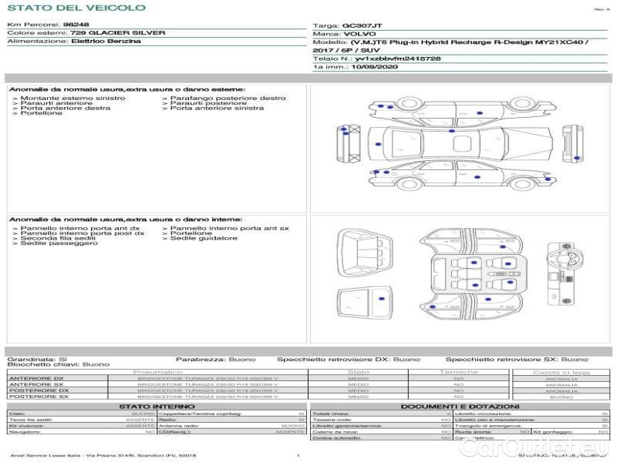Click the top-down exterior car diagram
The image size is (617, 462).
(460, 142)
